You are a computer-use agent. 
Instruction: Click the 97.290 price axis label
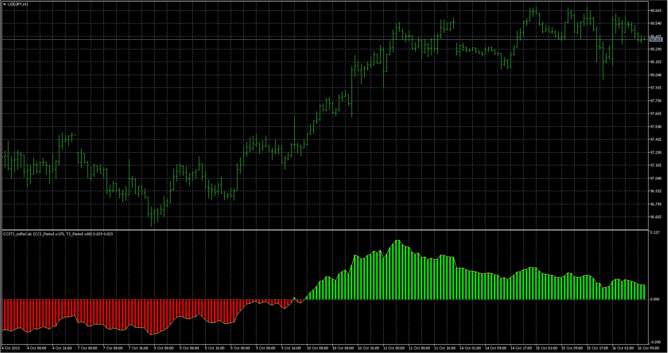point(656,153)
